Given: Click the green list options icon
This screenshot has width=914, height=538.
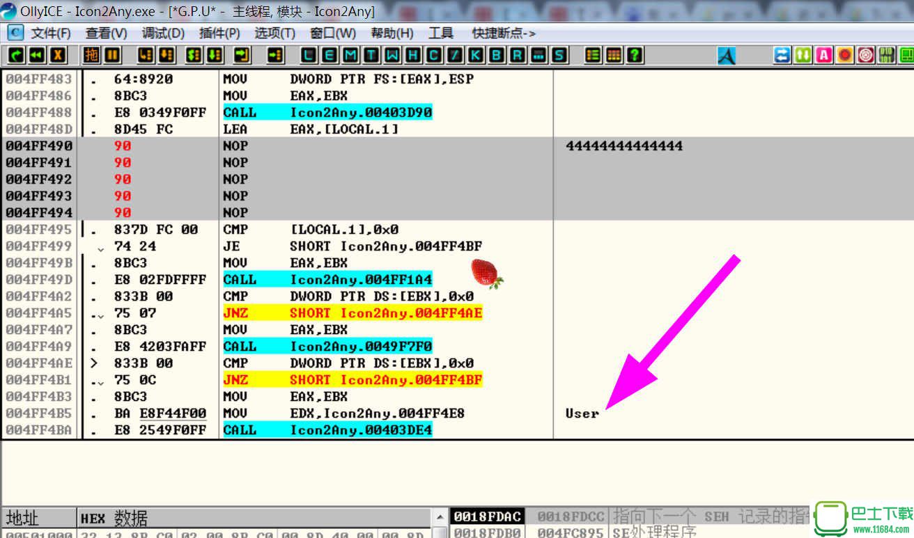Looking at the screenshot, I should click(593, 55).
